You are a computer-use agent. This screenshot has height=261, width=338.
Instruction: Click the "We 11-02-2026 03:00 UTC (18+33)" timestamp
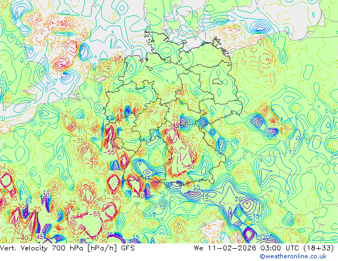(264, 248)
